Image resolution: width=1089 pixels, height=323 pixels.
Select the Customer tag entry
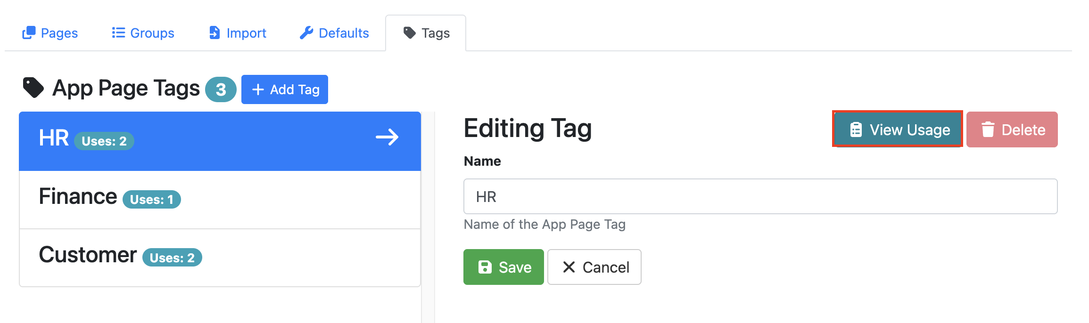click(220, 258)
